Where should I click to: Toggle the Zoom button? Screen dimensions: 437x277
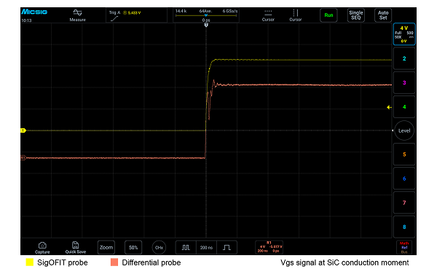106,247
